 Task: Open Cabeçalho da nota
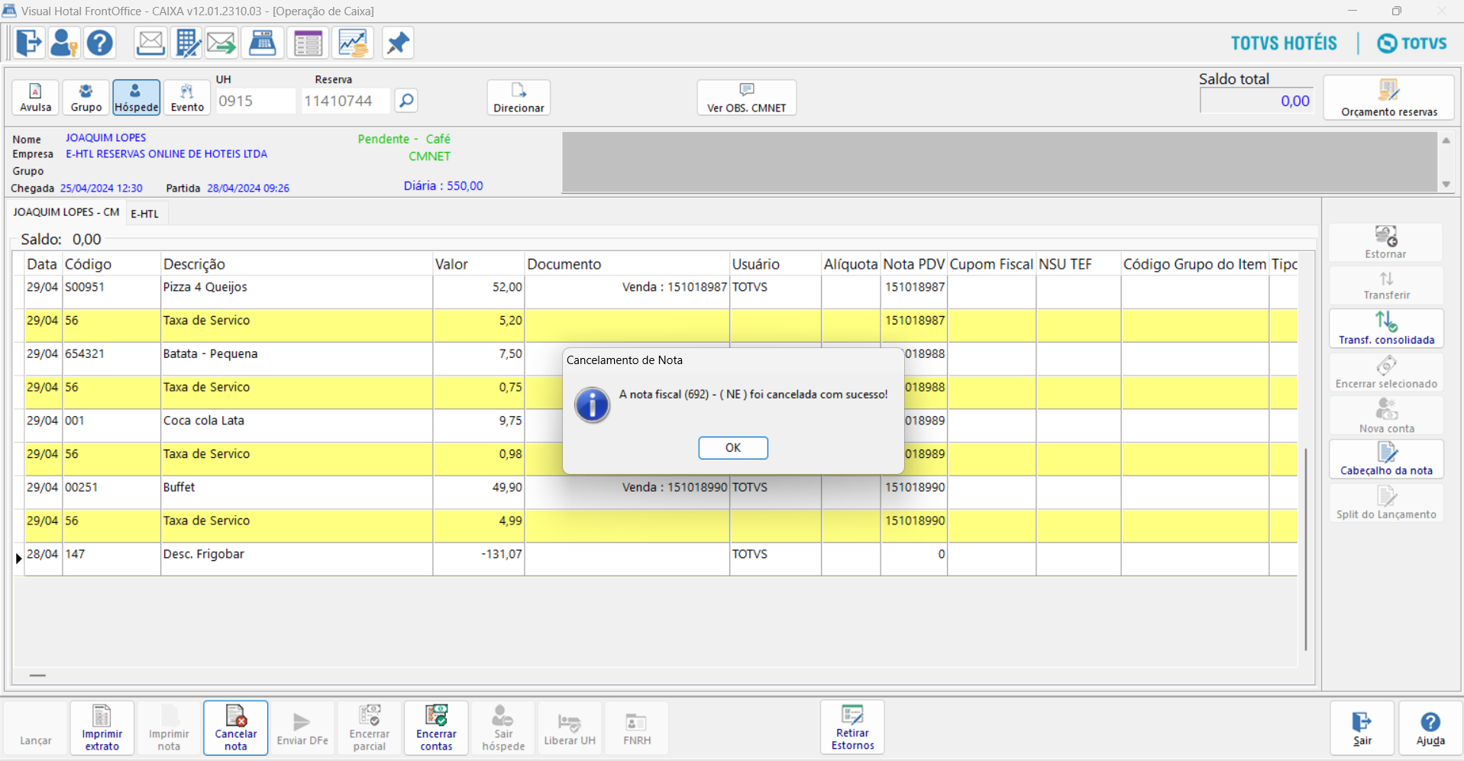1386,460
